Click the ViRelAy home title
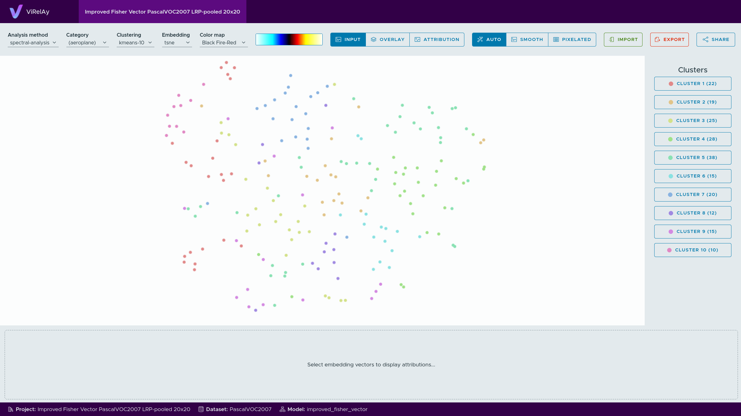 point(38,12)
